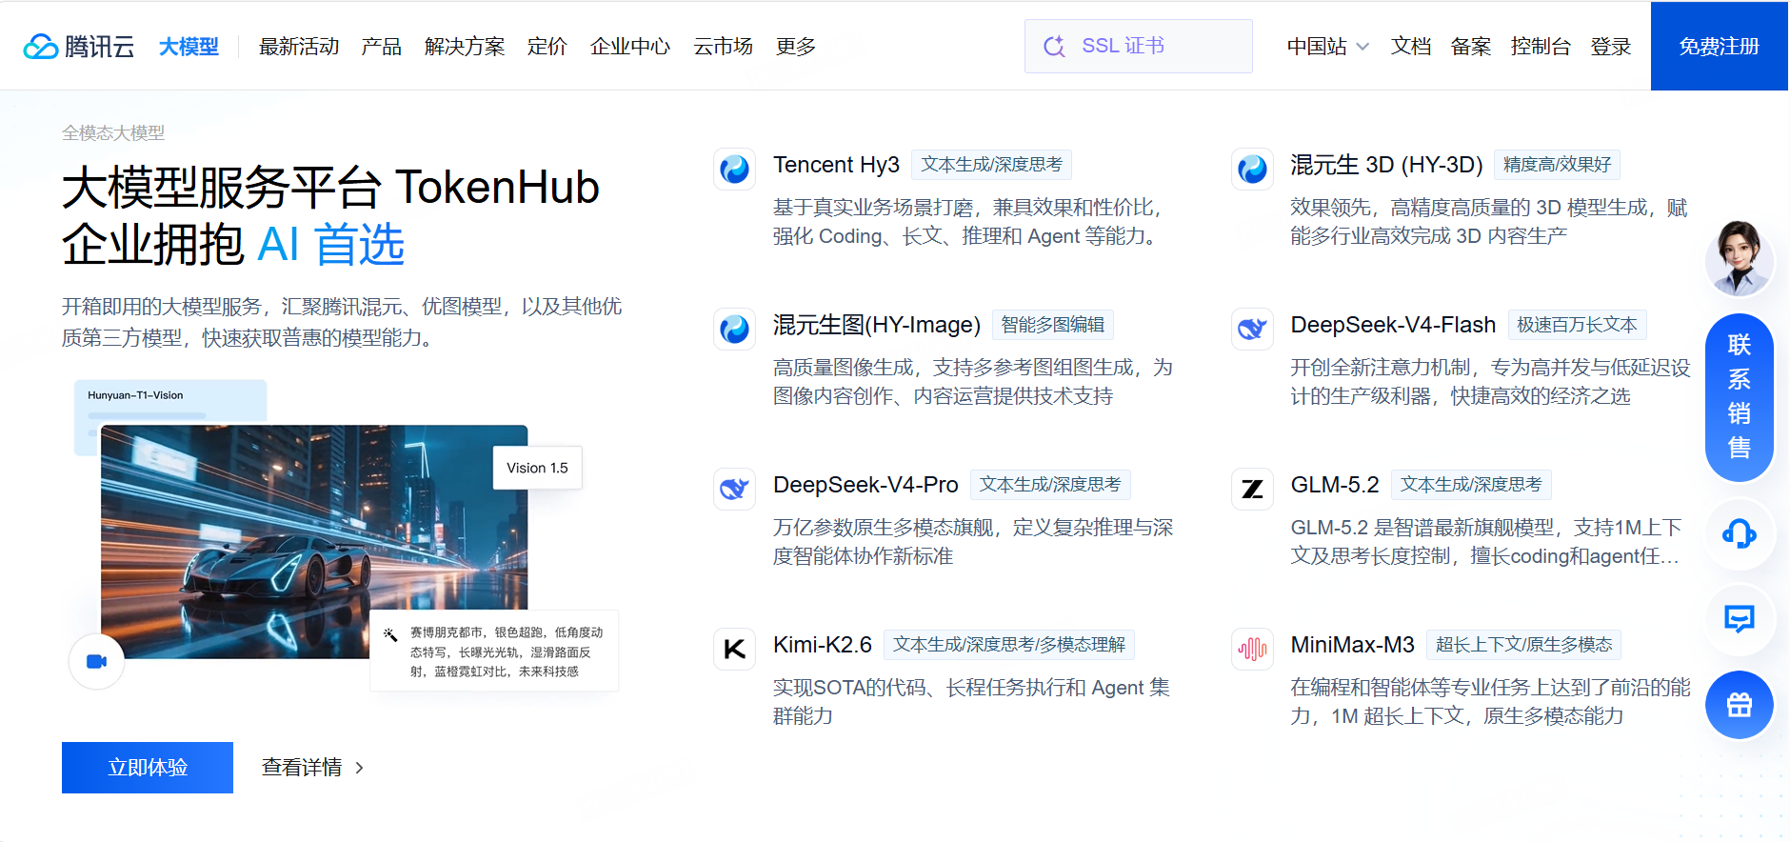Click the Kimi-K2.6 K logo icon
Image resolution: width=1790 pixels, height=842 pixels.
[x=734, y=649]
